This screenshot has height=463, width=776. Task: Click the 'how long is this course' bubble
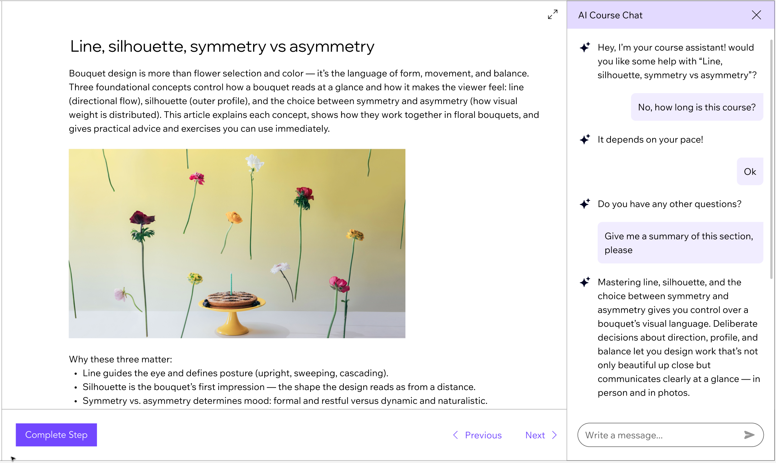[697, 107]
